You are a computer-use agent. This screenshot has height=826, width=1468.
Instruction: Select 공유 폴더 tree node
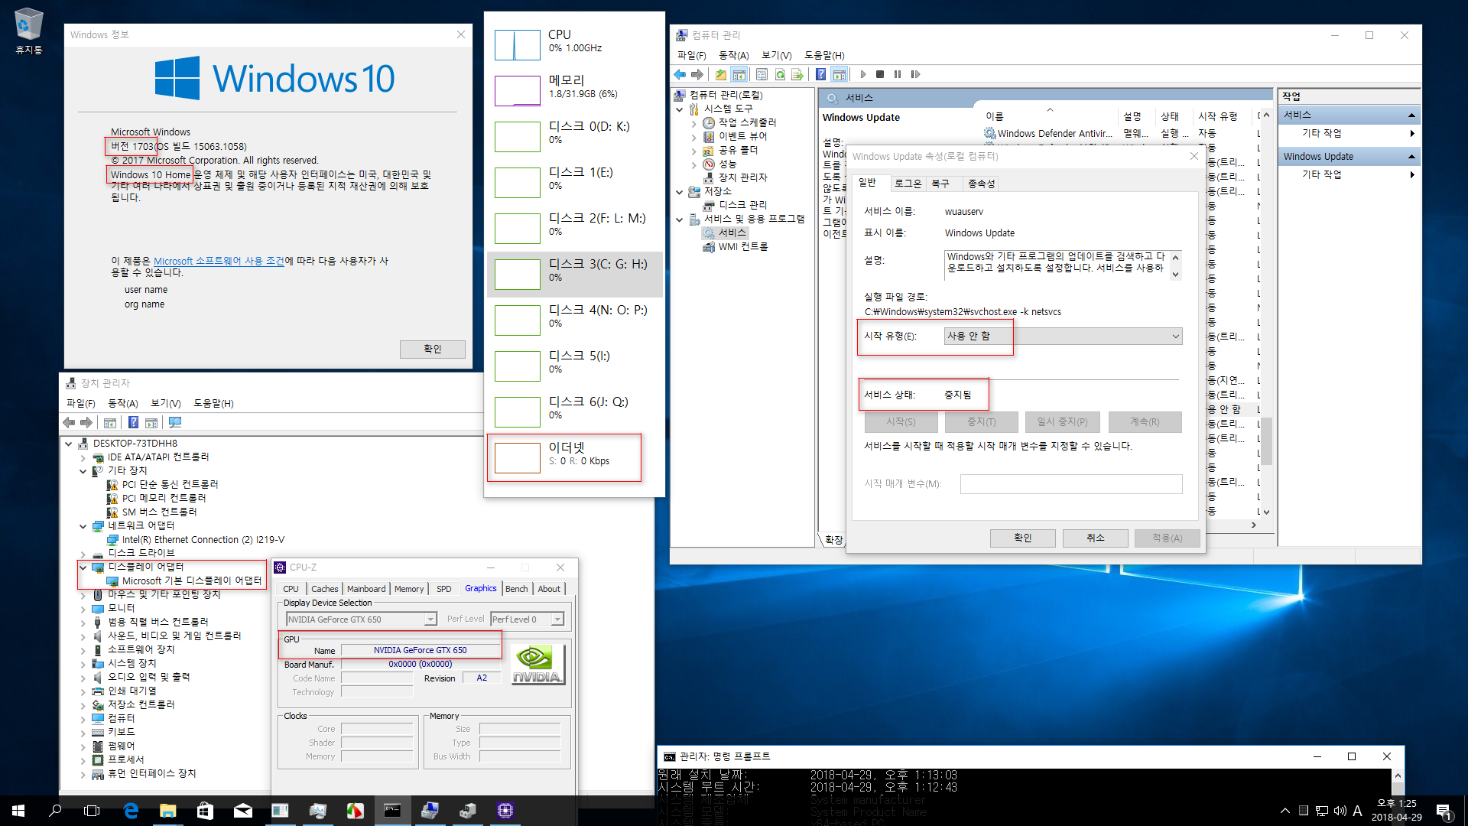point(738,150)
